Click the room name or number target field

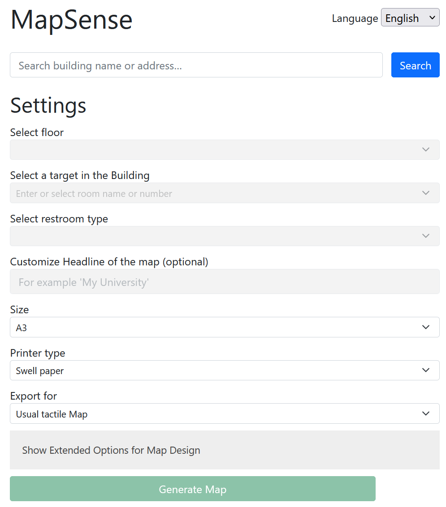[x=225, y=193]
